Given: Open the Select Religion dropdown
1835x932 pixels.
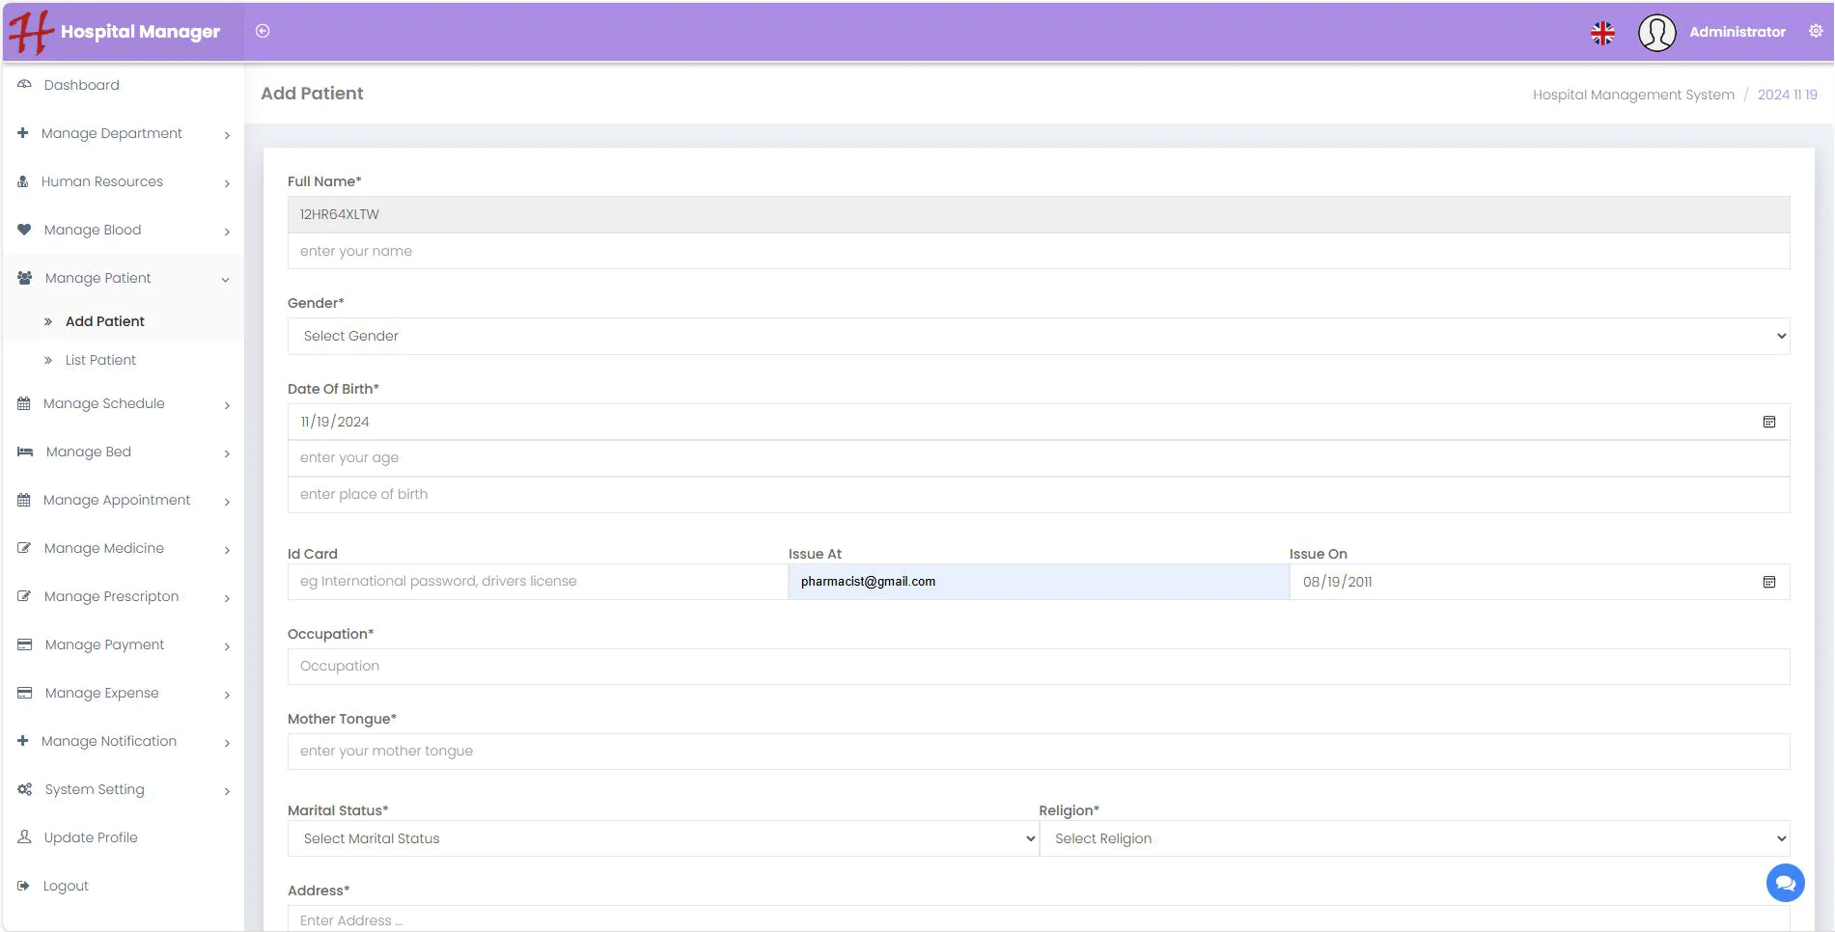Looking at the screenshot, I should [1414, 838].
